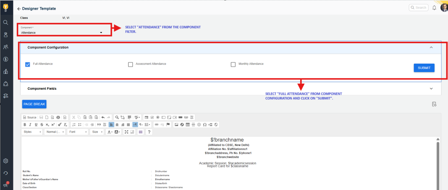
Task: Insert a table in the editor
Action: pos(188,125)
